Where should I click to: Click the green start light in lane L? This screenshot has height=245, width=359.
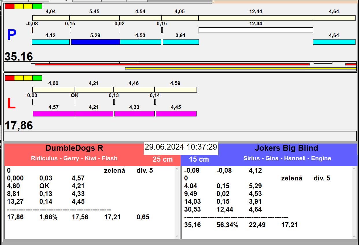pos(37,78)
